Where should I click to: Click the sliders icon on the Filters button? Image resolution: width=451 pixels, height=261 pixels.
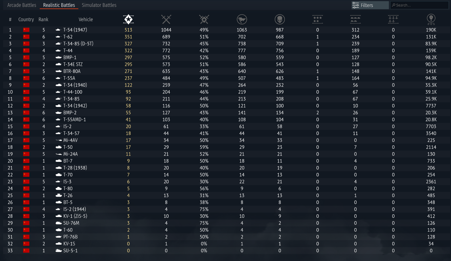tap(356, 5)
